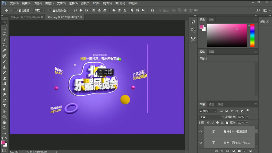The width and height of the screenshot is (272, 153).
Task: Select the Clone Stamp tool
Action: point(4,67)
